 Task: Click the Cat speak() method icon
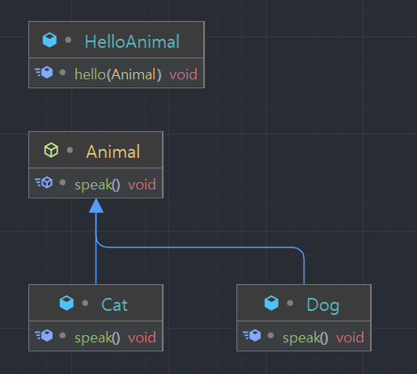point(44,336)
